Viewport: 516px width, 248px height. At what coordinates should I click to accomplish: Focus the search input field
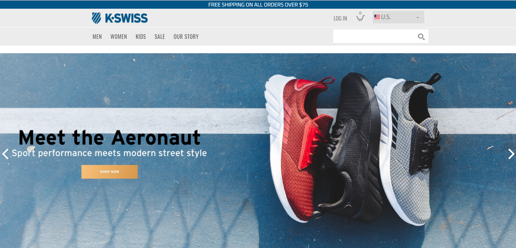[375, 36]
